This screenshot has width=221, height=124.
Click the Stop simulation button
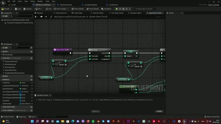click(123, 9)
